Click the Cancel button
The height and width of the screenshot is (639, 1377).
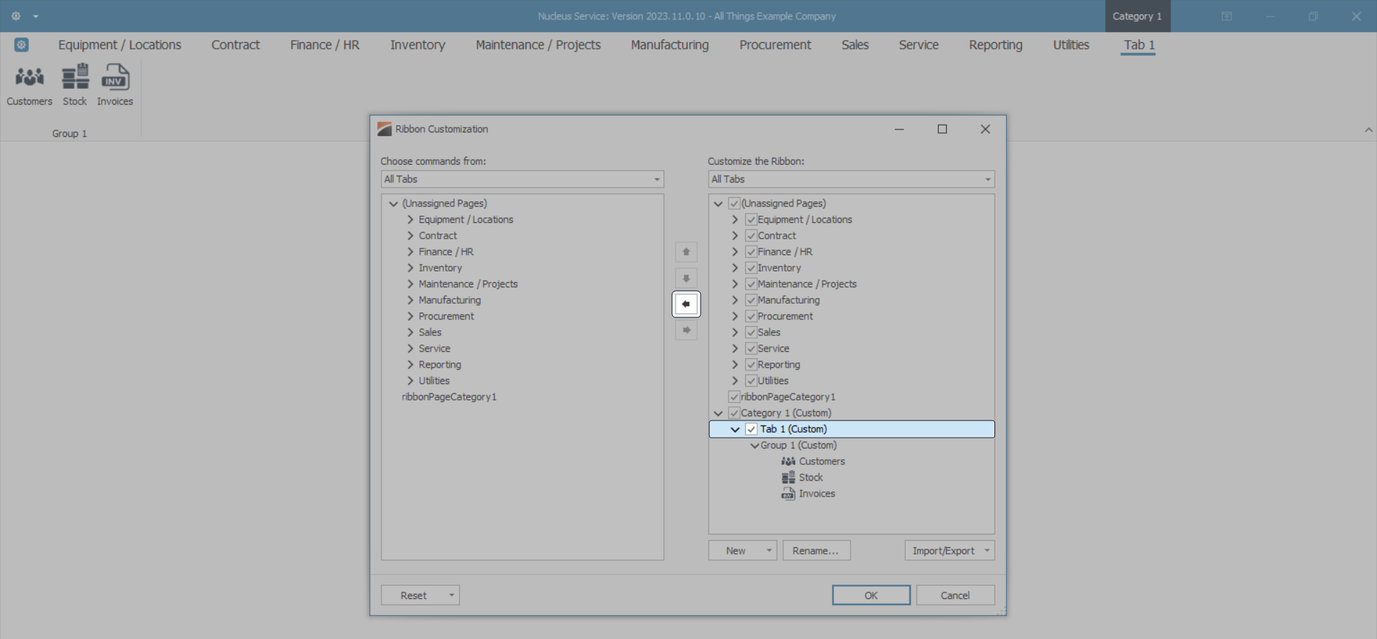coord(955,595)
